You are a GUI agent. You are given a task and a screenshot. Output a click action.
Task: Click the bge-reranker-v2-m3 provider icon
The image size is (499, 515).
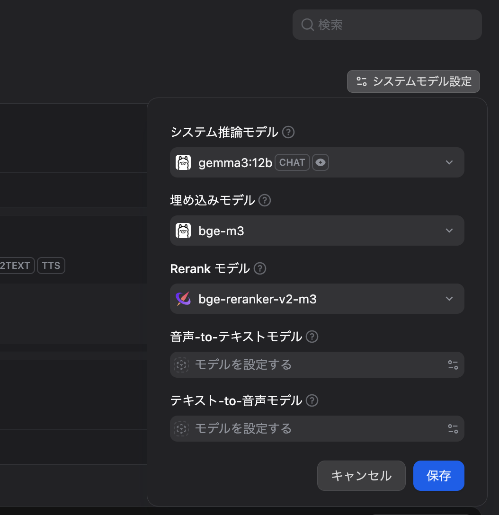click(x=183, y=299)
